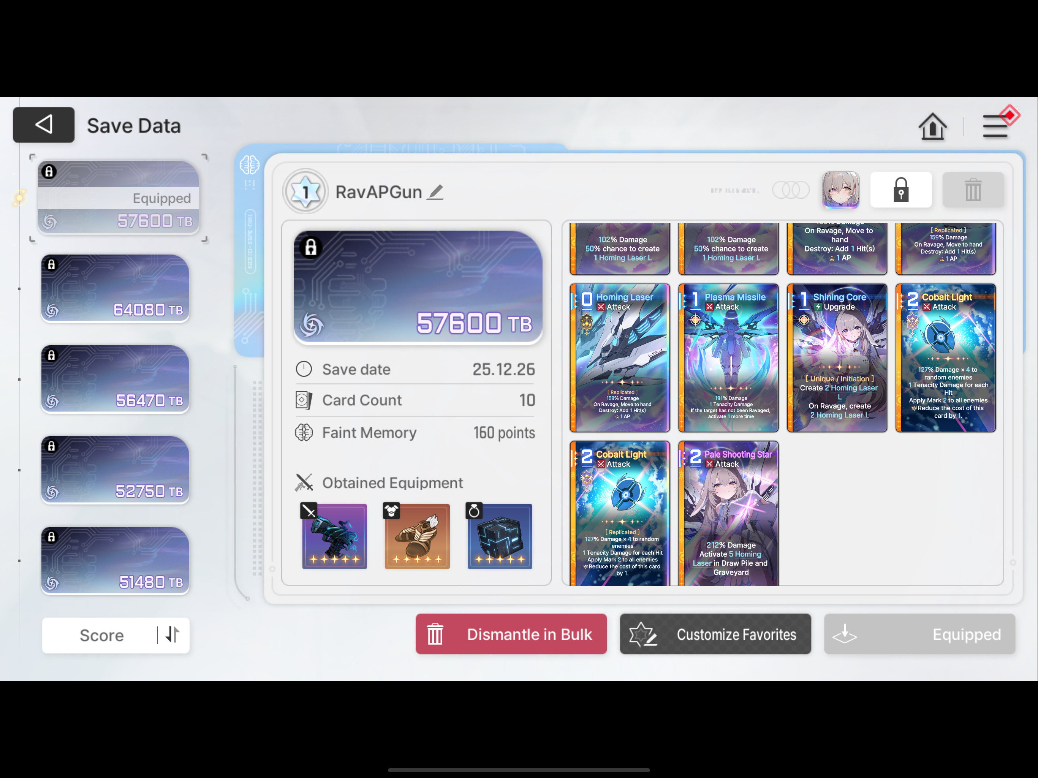
Task: Open the Score sort dropdown
Action: pos(101,635)
